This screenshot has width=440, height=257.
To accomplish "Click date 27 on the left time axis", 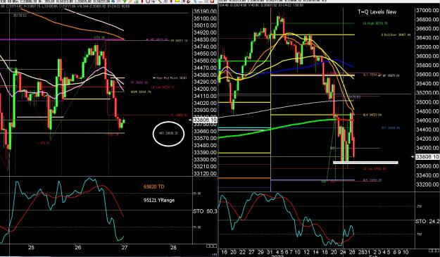I will (x=125, y=247).
